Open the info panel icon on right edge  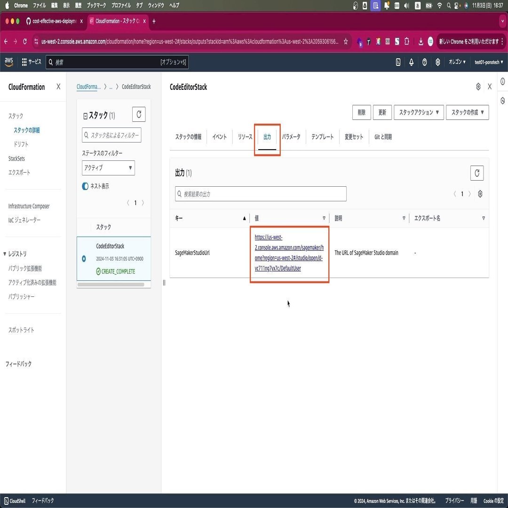pos(502,82)
